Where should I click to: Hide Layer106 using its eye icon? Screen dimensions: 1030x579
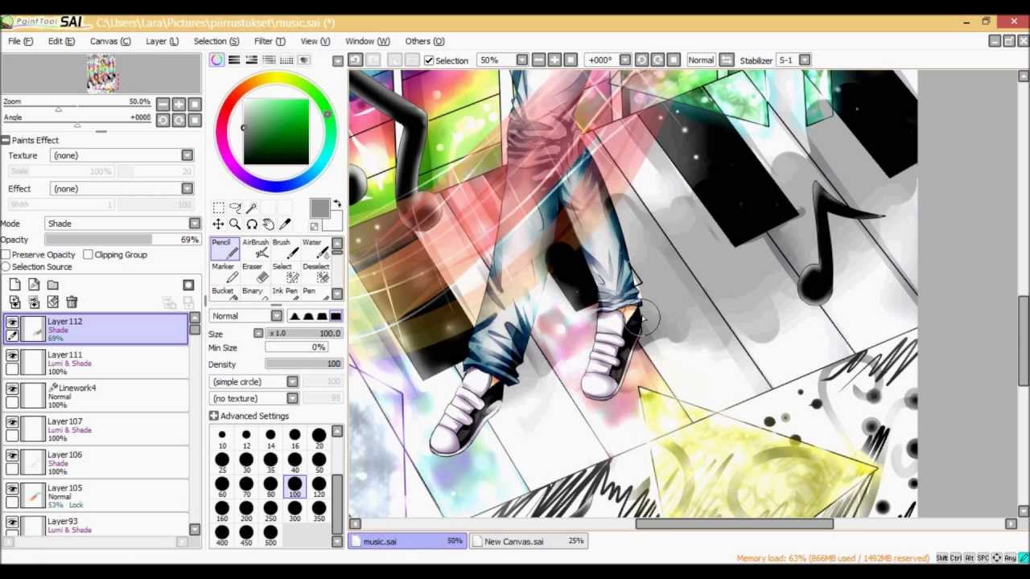(x=12, y=455)
